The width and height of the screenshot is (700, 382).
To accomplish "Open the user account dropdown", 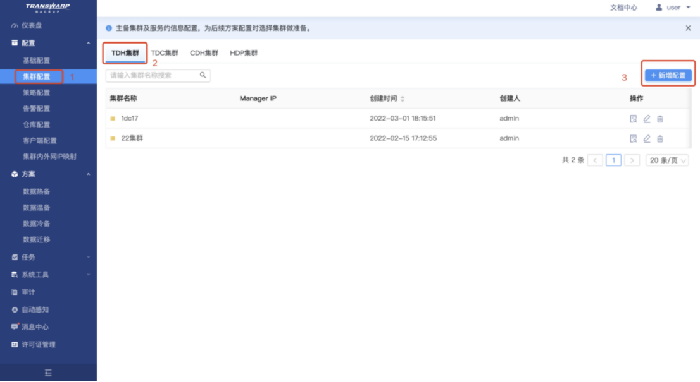I will (x=673, y=8).
